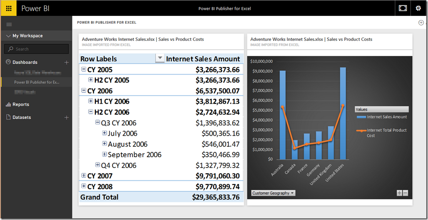Collapse CY 2006 row

click(x=84, y=90)
